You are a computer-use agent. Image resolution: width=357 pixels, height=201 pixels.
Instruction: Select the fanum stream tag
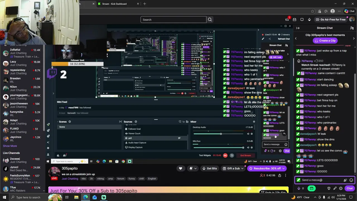click(121, 179)
